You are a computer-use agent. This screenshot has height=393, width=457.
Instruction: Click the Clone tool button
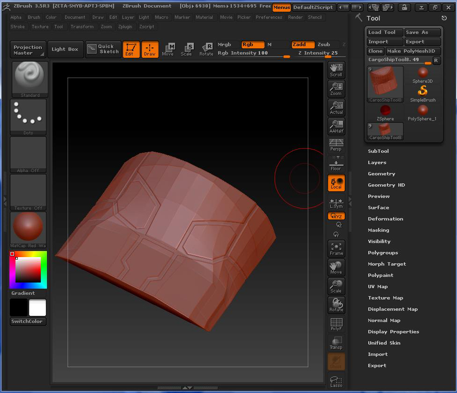click(x=375, y=51)
